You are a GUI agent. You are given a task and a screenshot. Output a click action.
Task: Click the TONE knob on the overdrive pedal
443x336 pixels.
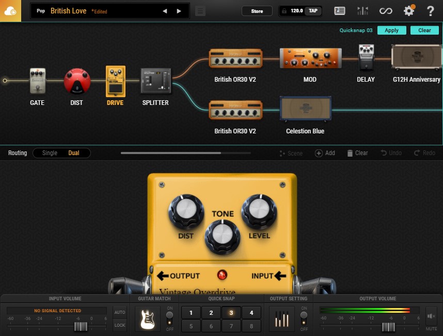click(223, 236)
